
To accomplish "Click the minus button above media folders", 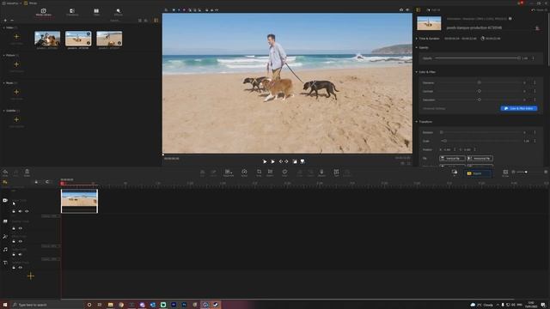I will [12, 21].
